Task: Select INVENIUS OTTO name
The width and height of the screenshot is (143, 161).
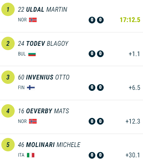Action: click(x=48, y=77)
